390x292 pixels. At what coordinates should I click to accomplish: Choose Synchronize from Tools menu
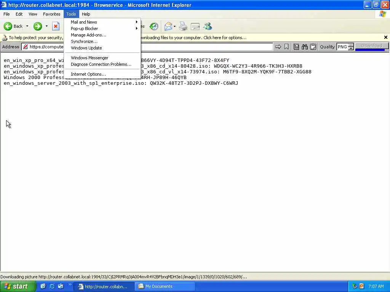tap(102, 41)
